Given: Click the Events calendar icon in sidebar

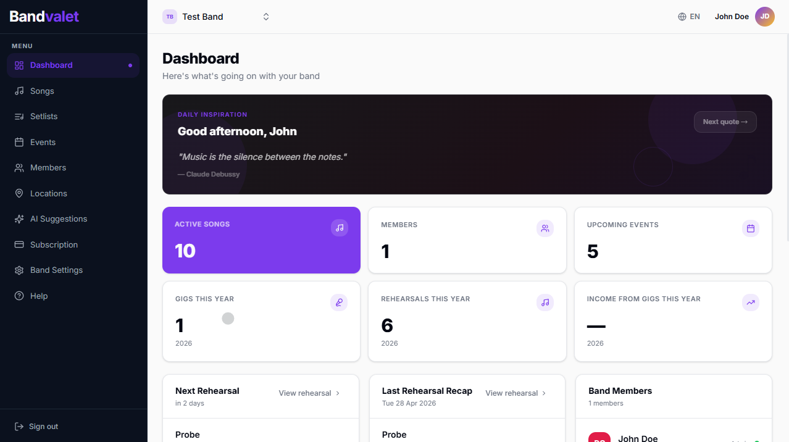Looking at the screenshot, I should tap(19, 142).
